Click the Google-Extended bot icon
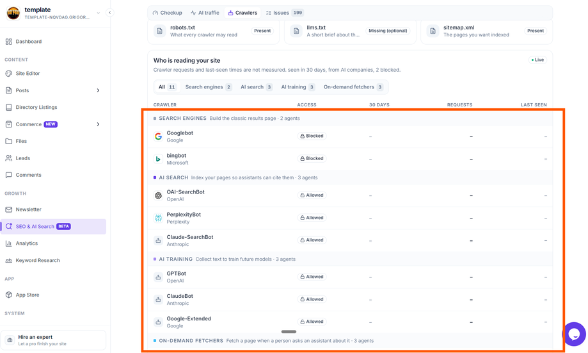 click(158, 322)
